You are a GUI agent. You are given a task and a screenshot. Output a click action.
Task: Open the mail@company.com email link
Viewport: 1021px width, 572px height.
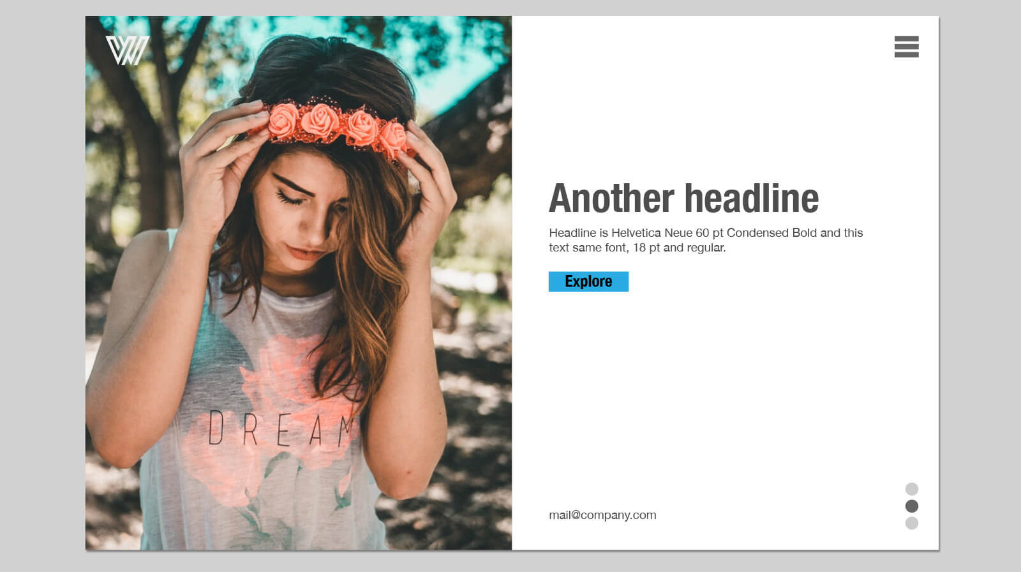pos(602,515)
